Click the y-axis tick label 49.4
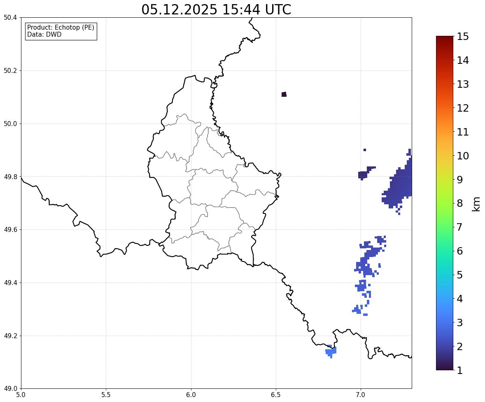 [10, 283]
